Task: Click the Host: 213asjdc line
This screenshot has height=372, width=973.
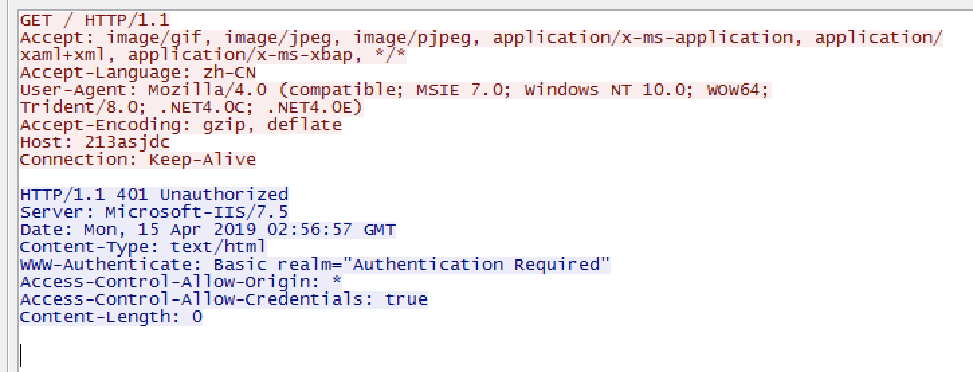Action: [x=95, y=142]
